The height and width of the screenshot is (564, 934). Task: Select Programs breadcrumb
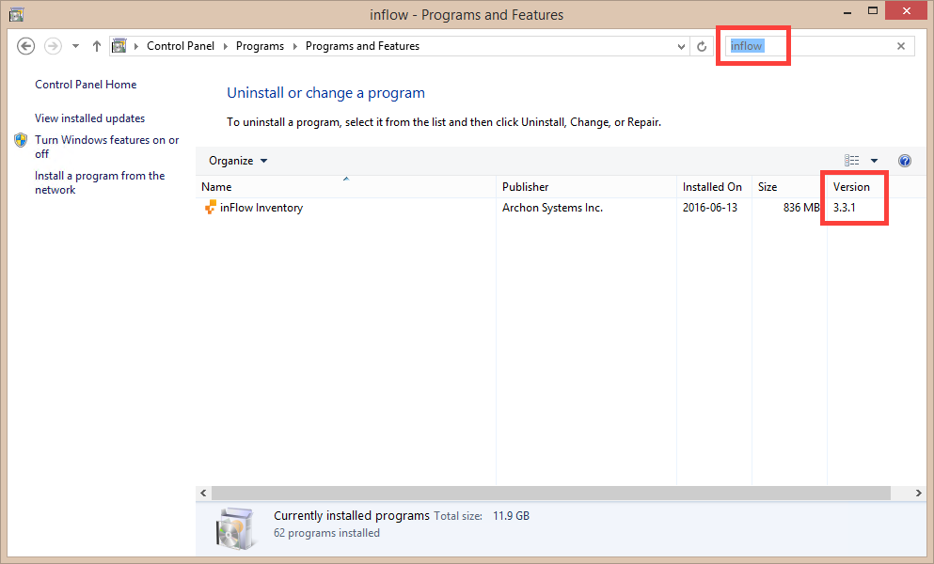pyautogui.click(x=260, y=46)
